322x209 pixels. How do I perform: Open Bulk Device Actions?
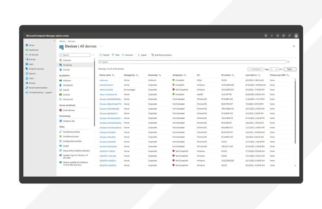(x=161, y=55)
